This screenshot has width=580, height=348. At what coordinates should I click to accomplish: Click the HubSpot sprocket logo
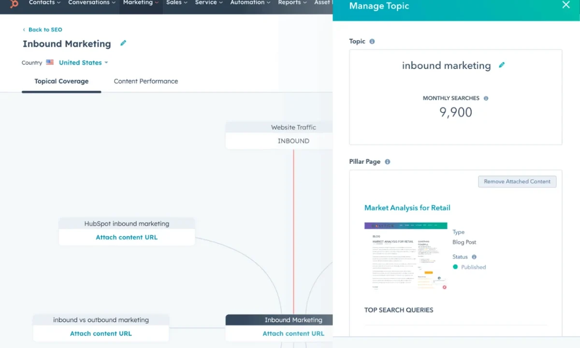[14, 3]
